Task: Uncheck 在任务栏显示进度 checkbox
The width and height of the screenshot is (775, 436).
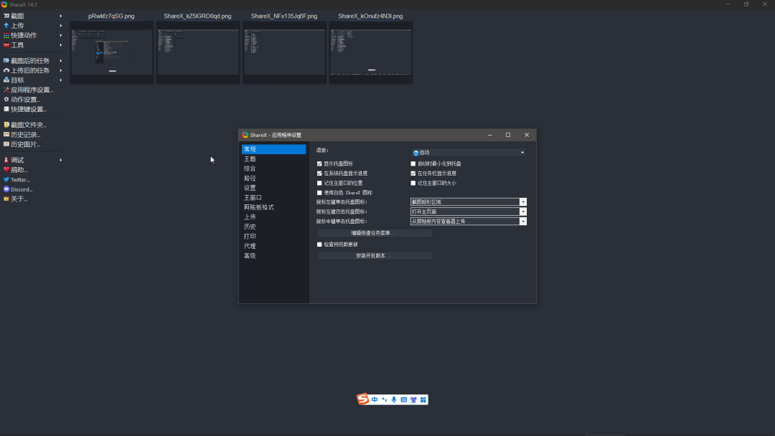Action: tap(413, 174)
